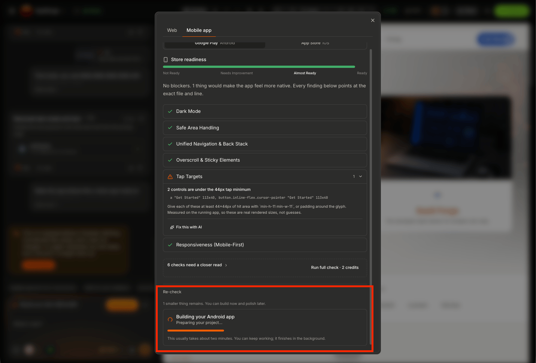Screen dimensions: 536x363
Task: Click the orange Android build progress bar
Action: click(196, 331)
